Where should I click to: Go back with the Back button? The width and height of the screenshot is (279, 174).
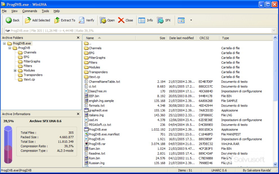pos(12,20)
